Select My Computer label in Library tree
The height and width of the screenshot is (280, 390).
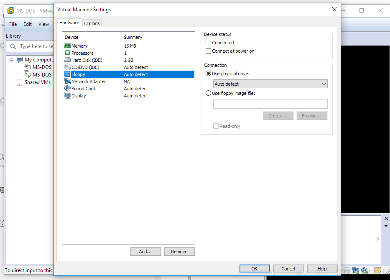[39, 60]
